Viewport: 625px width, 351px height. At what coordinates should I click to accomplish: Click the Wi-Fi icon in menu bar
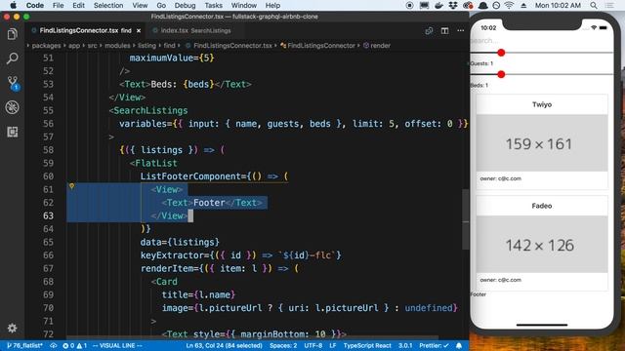[x=509, y=5]
